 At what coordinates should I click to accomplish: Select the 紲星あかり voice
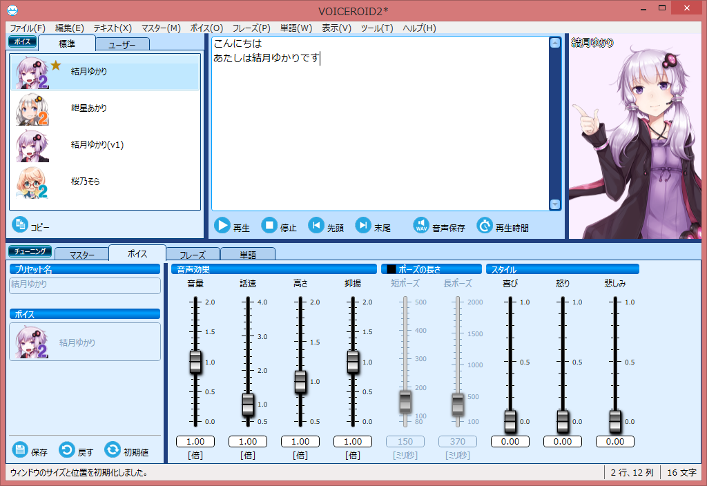click(x=105, y=108)
